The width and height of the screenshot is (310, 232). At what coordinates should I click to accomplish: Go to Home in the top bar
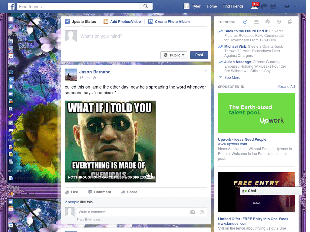[212, 6]
